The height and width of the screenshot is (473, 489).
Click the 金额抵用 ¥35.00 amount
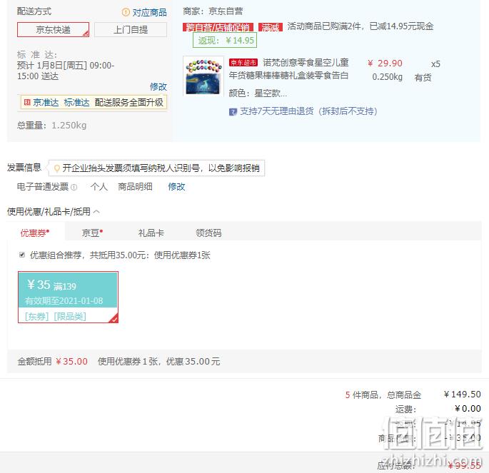(71, 362)
